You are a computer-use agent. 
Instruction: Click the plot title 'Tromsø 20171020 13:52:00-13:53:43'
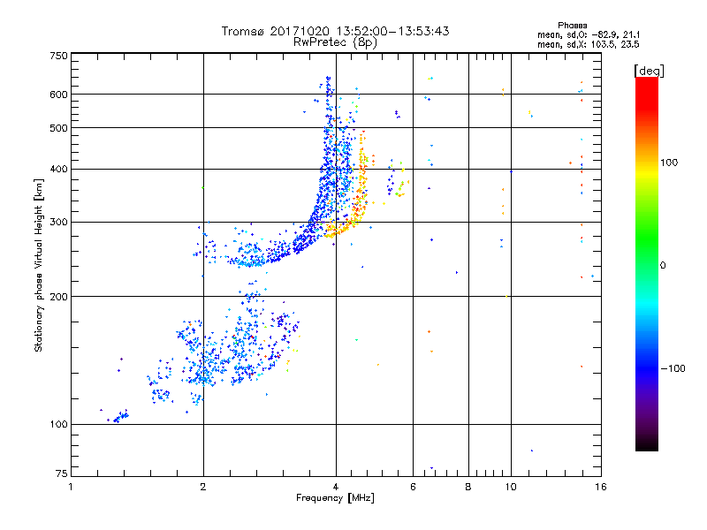pyautogui.click(x=335, y=31)
